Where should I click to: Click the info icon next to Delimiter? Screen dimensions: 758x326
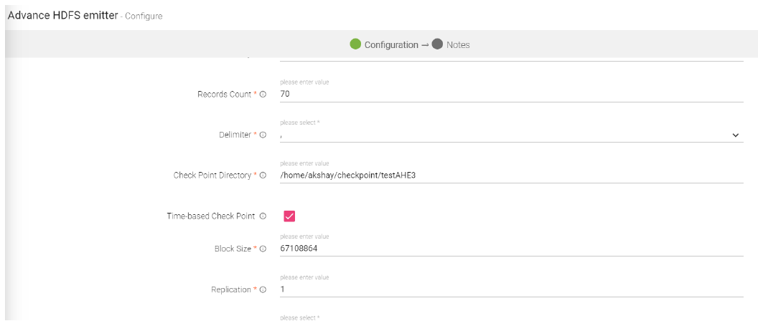pyautogui.click(x=263, y=135)
